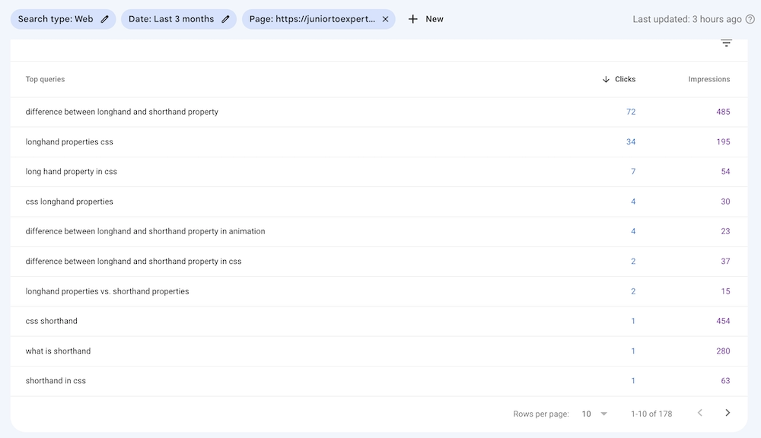
Task: Add a New filter
Action: point(425,20)
